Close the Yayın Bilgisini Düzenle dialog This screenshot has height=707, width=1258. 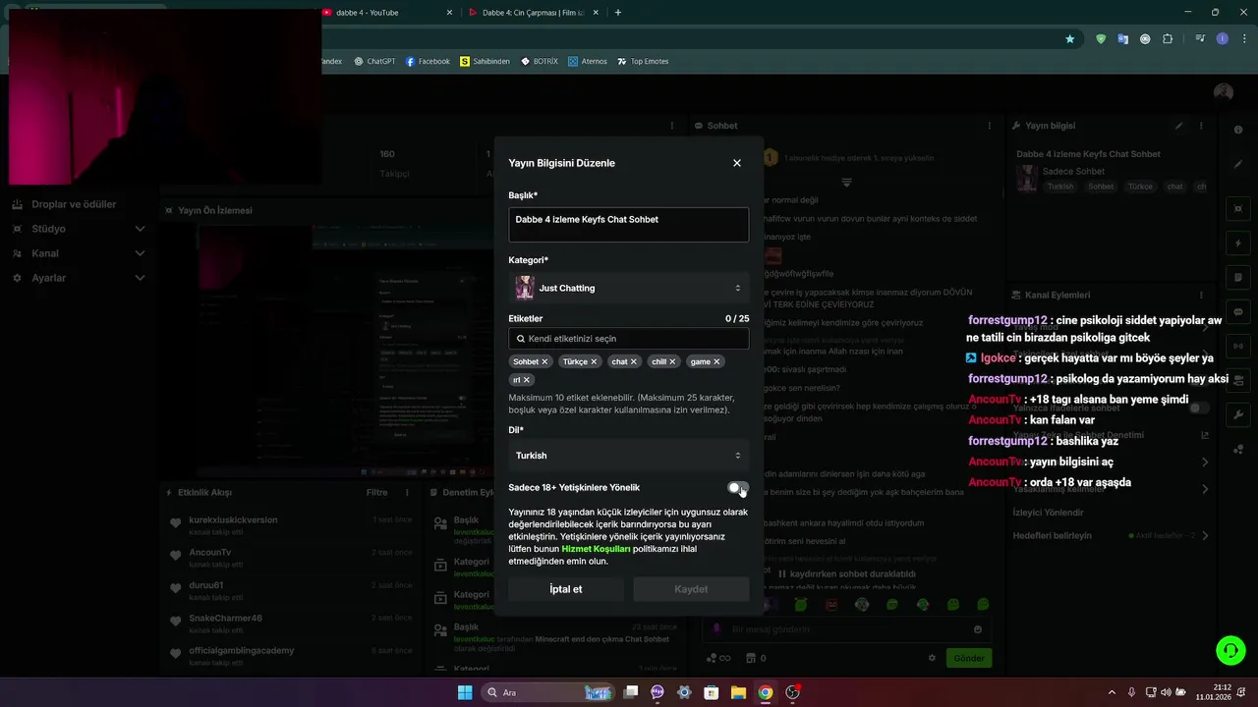737,163
